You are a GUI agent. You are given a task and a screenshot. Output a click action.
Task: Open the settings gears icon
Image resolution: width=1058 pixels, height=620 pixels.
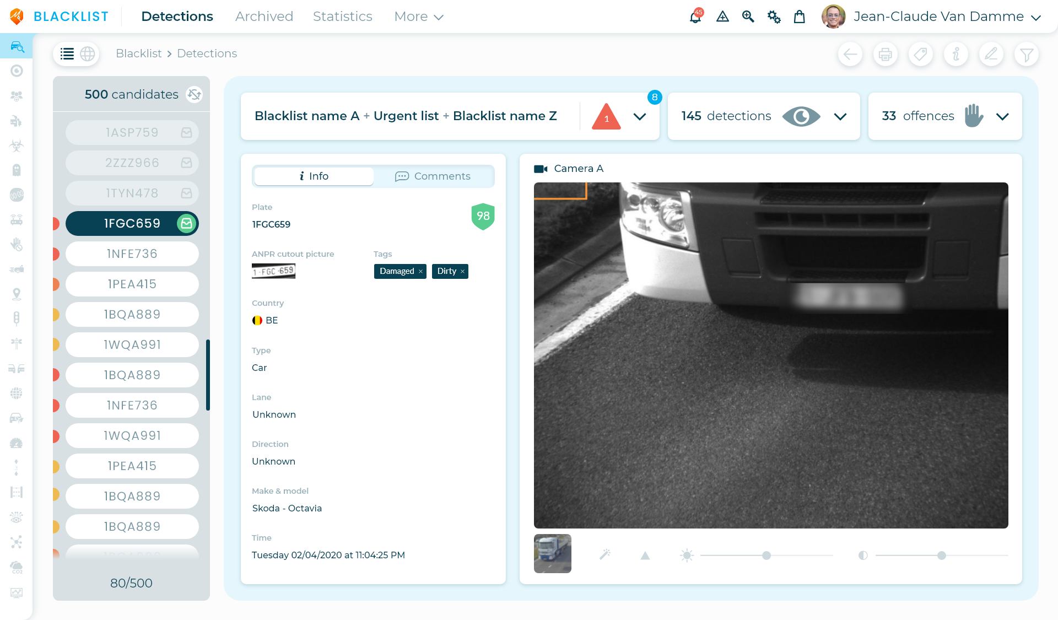pyautogui.click(x=774, y=17)
